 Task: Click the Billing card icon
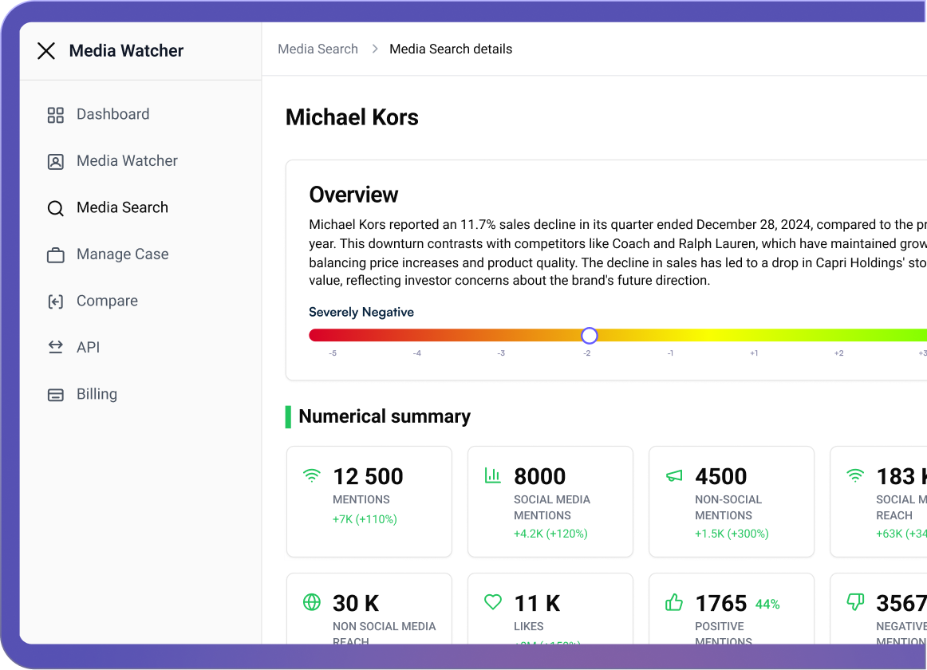point(56,395)
